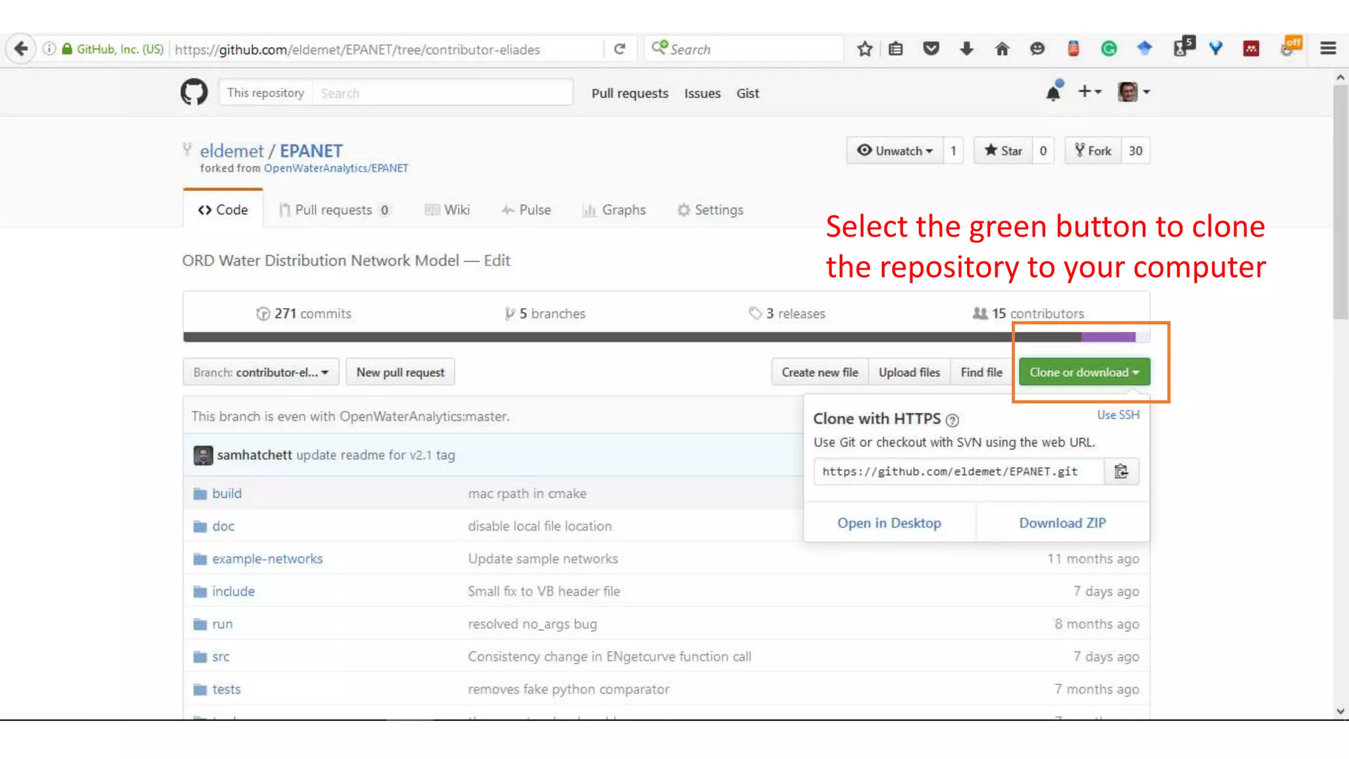
Task: Select the clone URL text field
Action: (x=959, y=472)
